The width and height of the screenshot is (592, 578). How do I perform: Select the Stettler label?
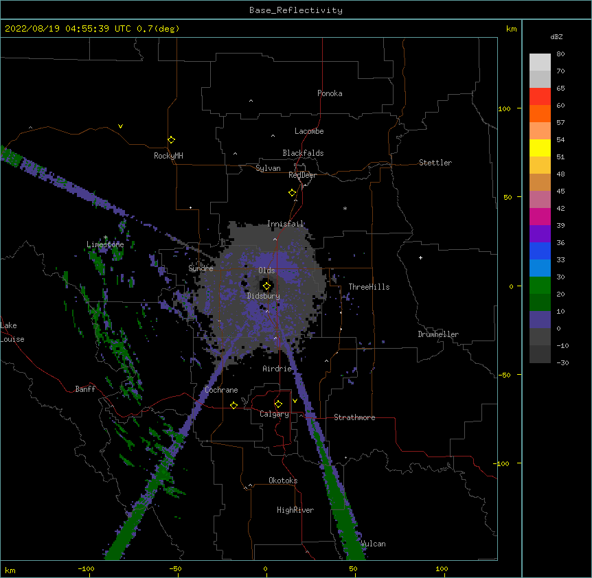(435, 163)
